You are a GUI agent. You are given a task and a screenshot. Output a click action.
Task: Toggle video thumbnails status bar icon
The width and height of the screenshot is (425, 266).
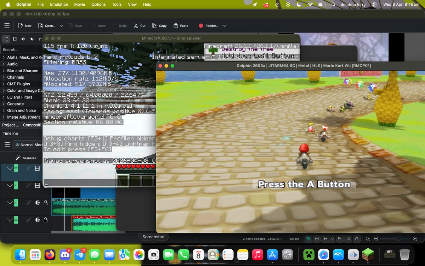tap(317, 239)
